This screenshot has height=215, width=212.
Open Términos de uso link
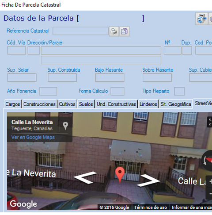pyautogui.click(x=151, y=207)
